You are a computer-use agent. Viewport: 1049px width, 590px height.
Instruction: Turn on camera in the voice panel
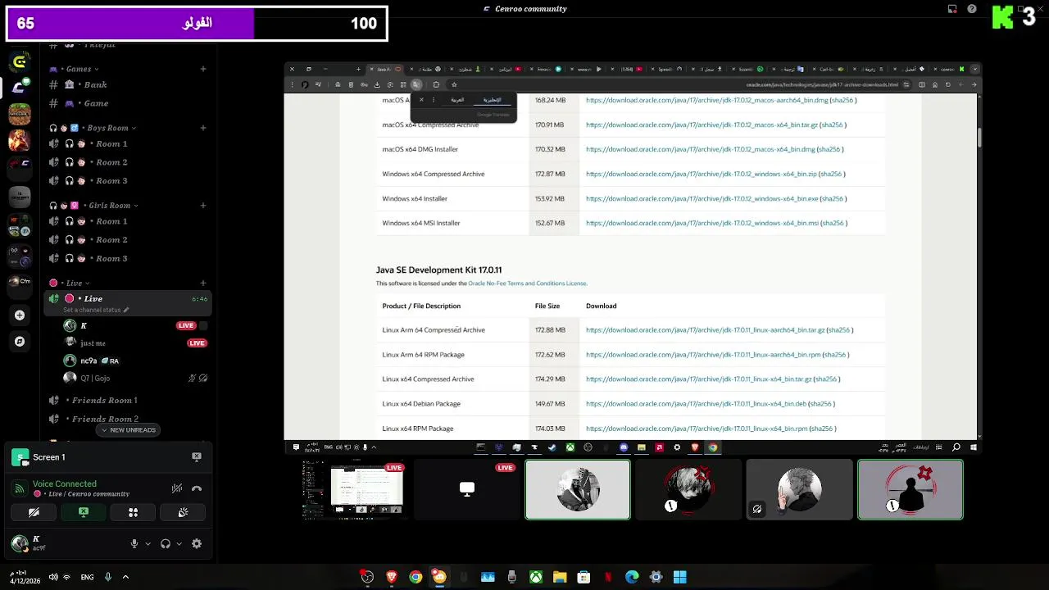click(34, 512)
